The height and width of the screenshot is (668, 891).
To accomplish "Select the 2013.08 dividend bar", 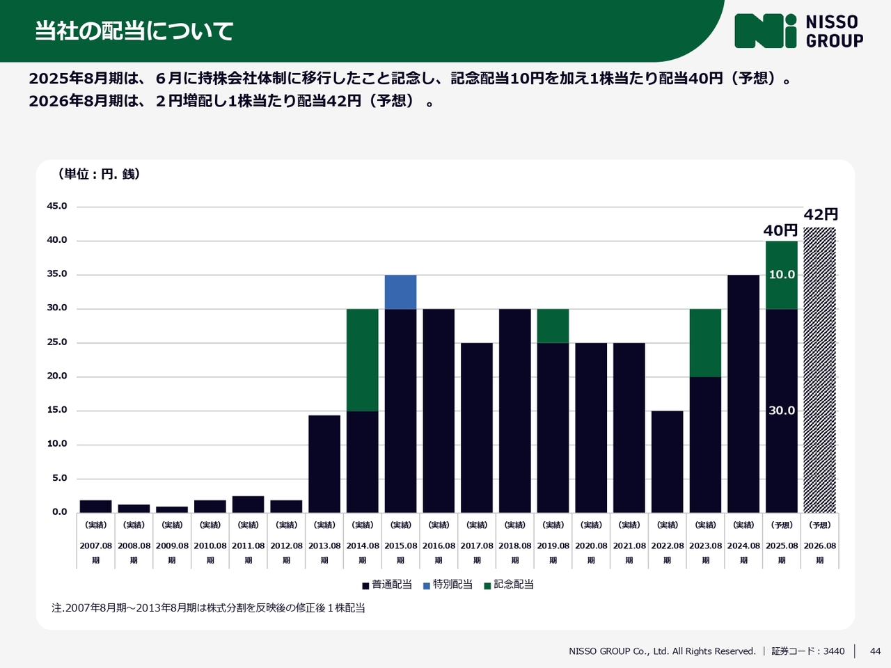I will [x=324, y=464].
